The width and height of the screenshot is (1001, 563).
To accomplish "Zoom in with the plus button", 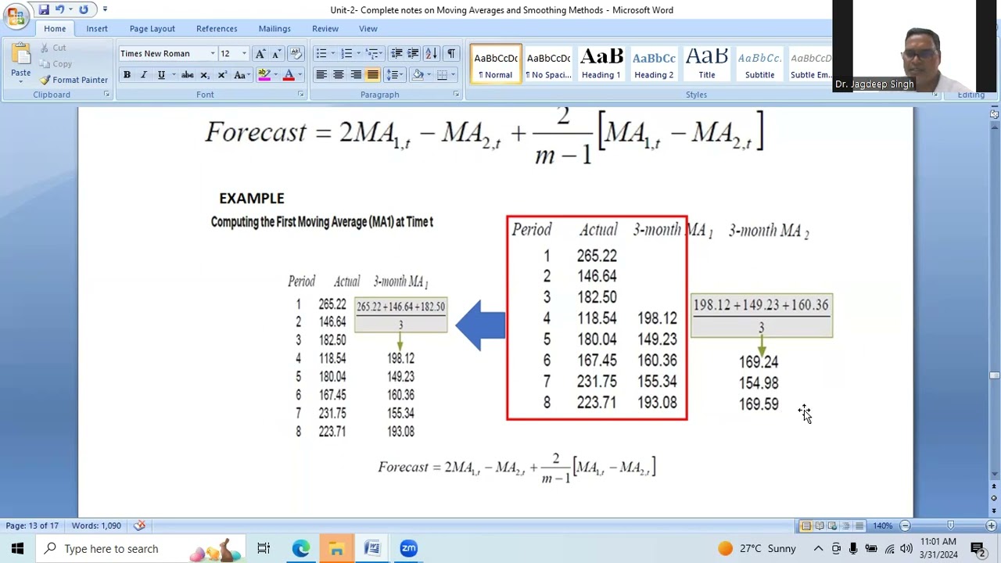I will [991, 525].
